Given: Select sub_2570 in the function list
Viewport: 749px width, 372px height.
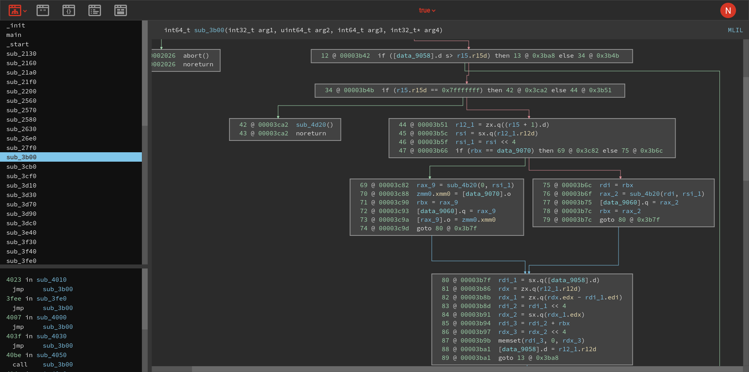Looking at the screenshot, I should [x=71, y=110].
